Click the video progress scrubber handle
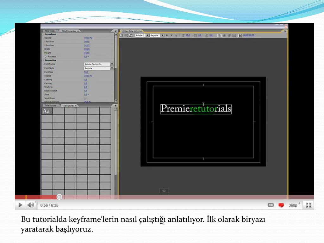The height and width of the screenshot is (243, 324). click(59, 197)
